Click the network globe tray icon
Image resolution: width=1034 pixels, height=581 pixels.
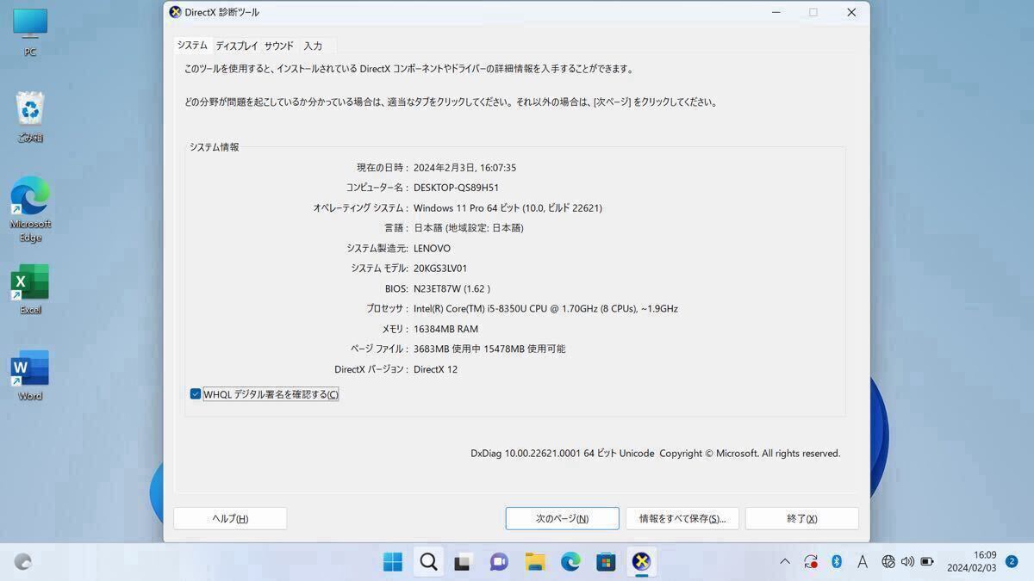[x=888, y=561]
